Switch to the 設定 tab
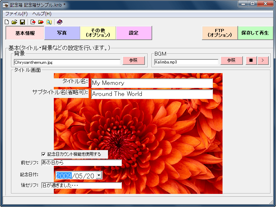This screenshot has width=276, height=207. pyautogui.click(x=134, y=33)
